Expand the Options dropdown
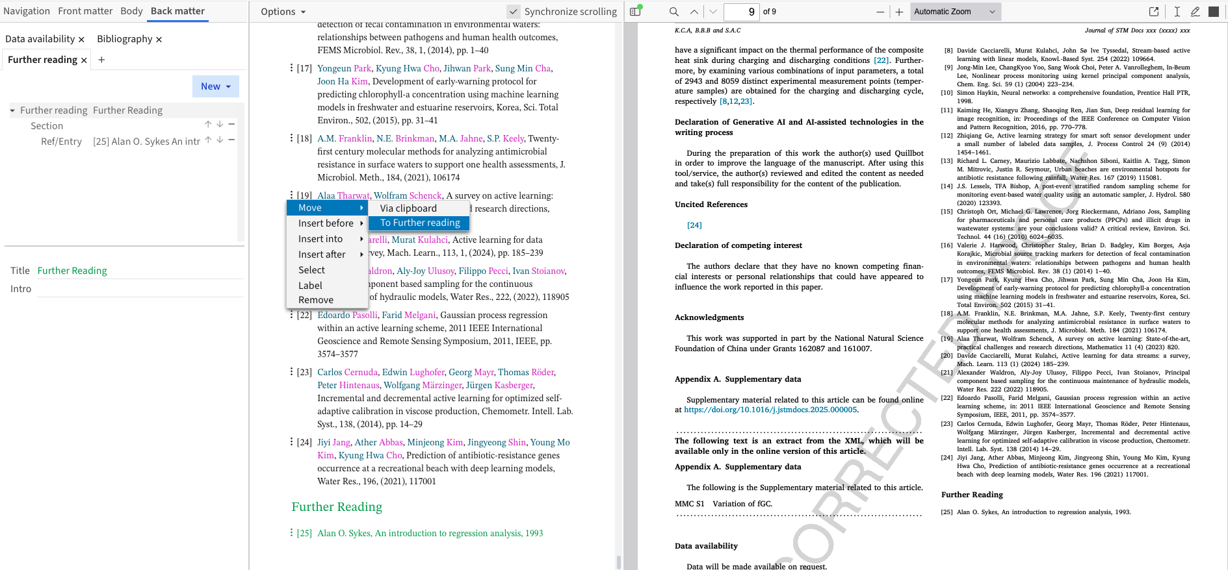This screenshot has width=1228, height=570. coord(283,12)
